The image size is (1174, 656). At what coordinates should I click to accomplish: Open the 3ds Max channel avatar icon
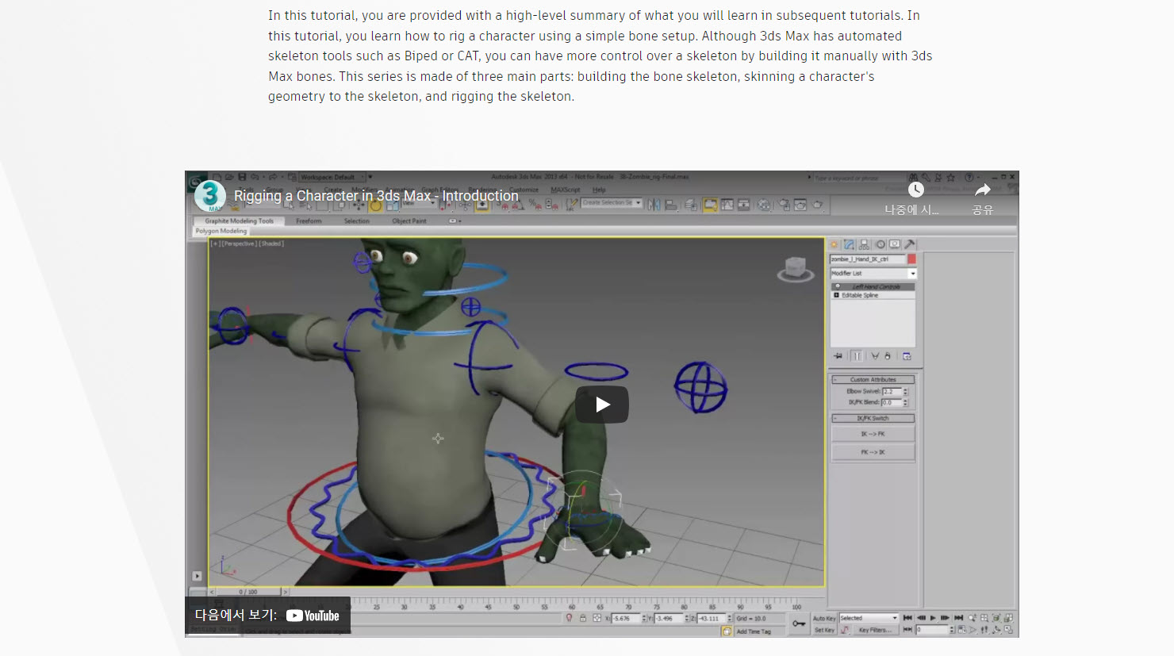pos(210,196)
